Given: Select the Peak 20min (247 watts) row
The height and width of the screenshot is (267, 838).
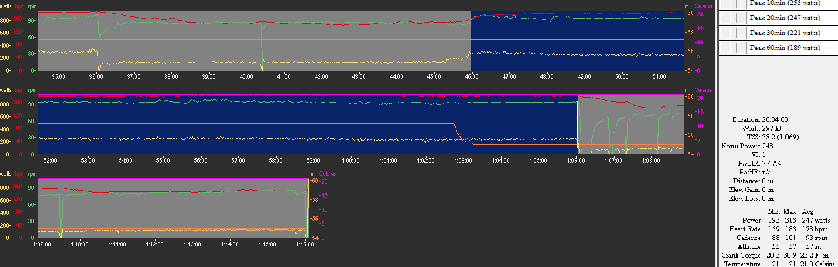Looking at the screenshot, I should tap(785, 18).
